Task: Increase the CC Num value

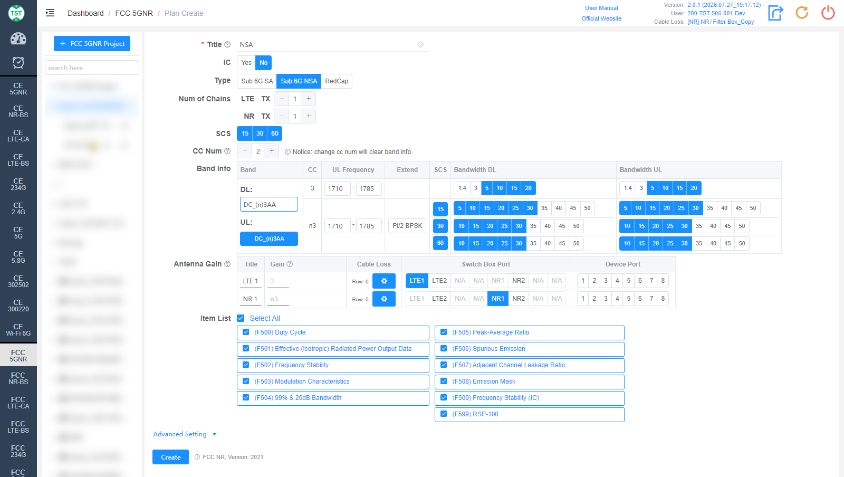Action: (272, 151)
